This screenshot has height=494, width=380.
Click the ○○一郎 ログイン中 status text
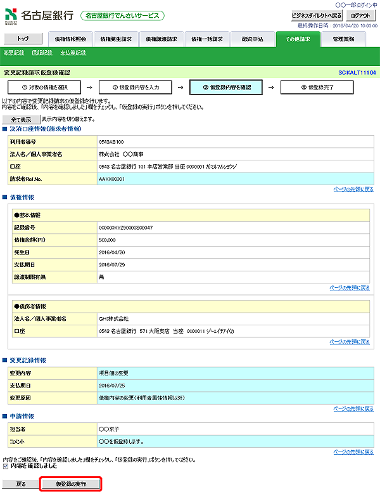click(x=356, y=5)
